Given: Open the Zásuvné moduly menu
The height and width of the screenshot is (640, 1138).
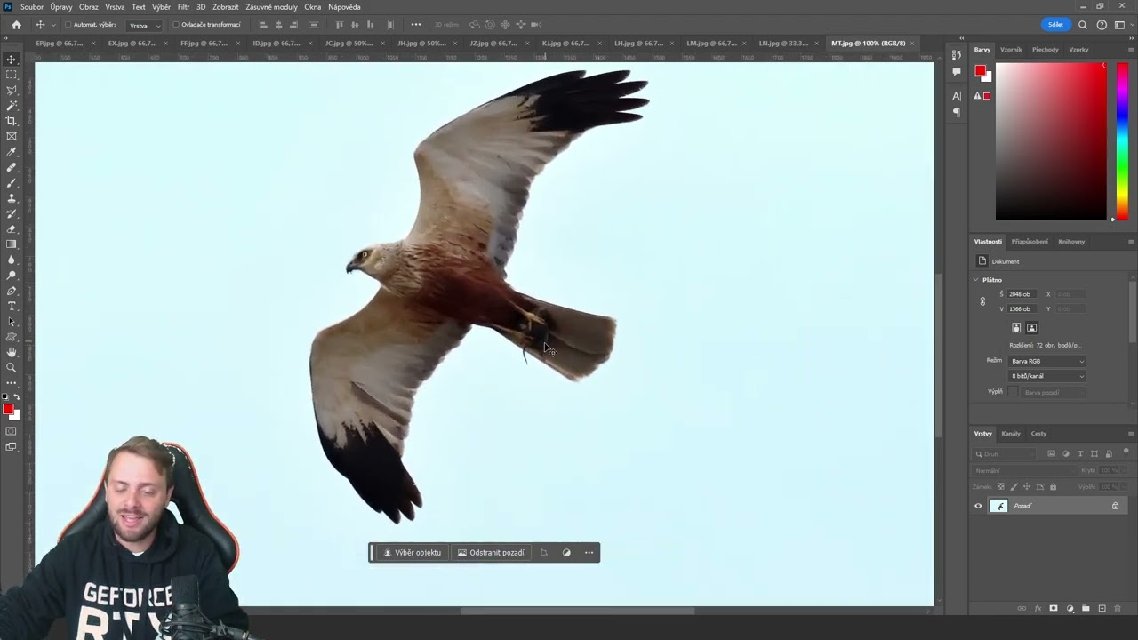Looking at the screenshot, I should (x=271, y=7).
